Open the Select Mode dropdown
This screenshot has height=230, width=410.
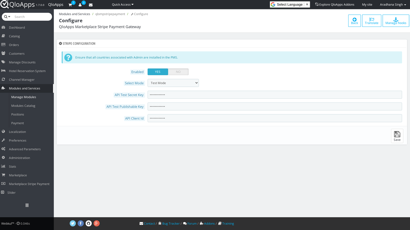click(173, 83)
